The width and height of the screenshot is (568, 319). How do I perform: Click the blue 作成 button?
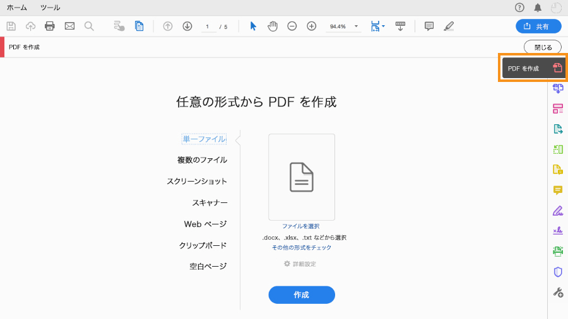pos(302,295)
